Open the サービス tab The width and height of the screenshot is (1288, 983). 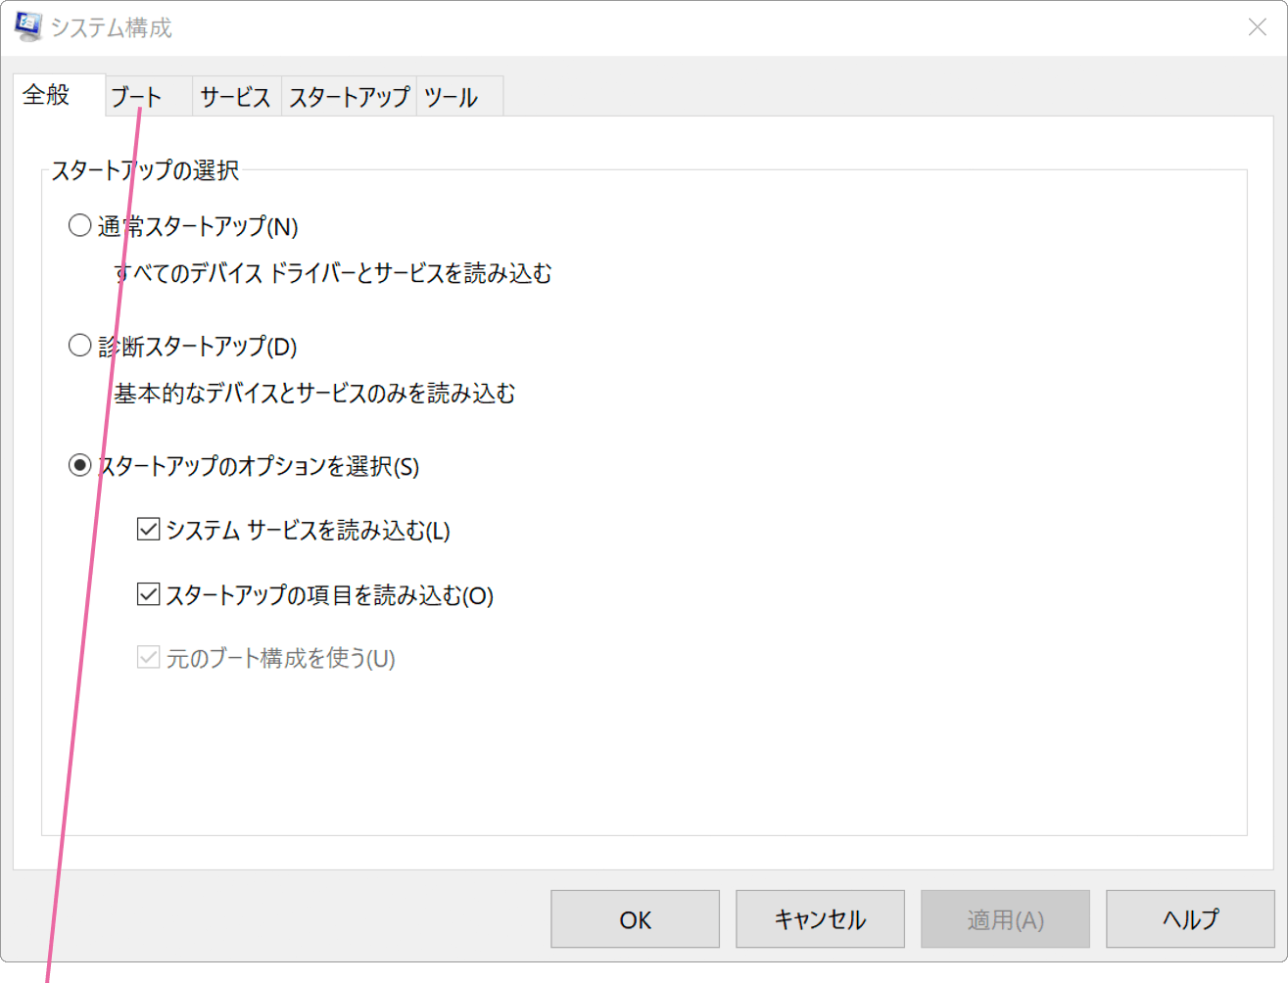[x=237, y=97]
